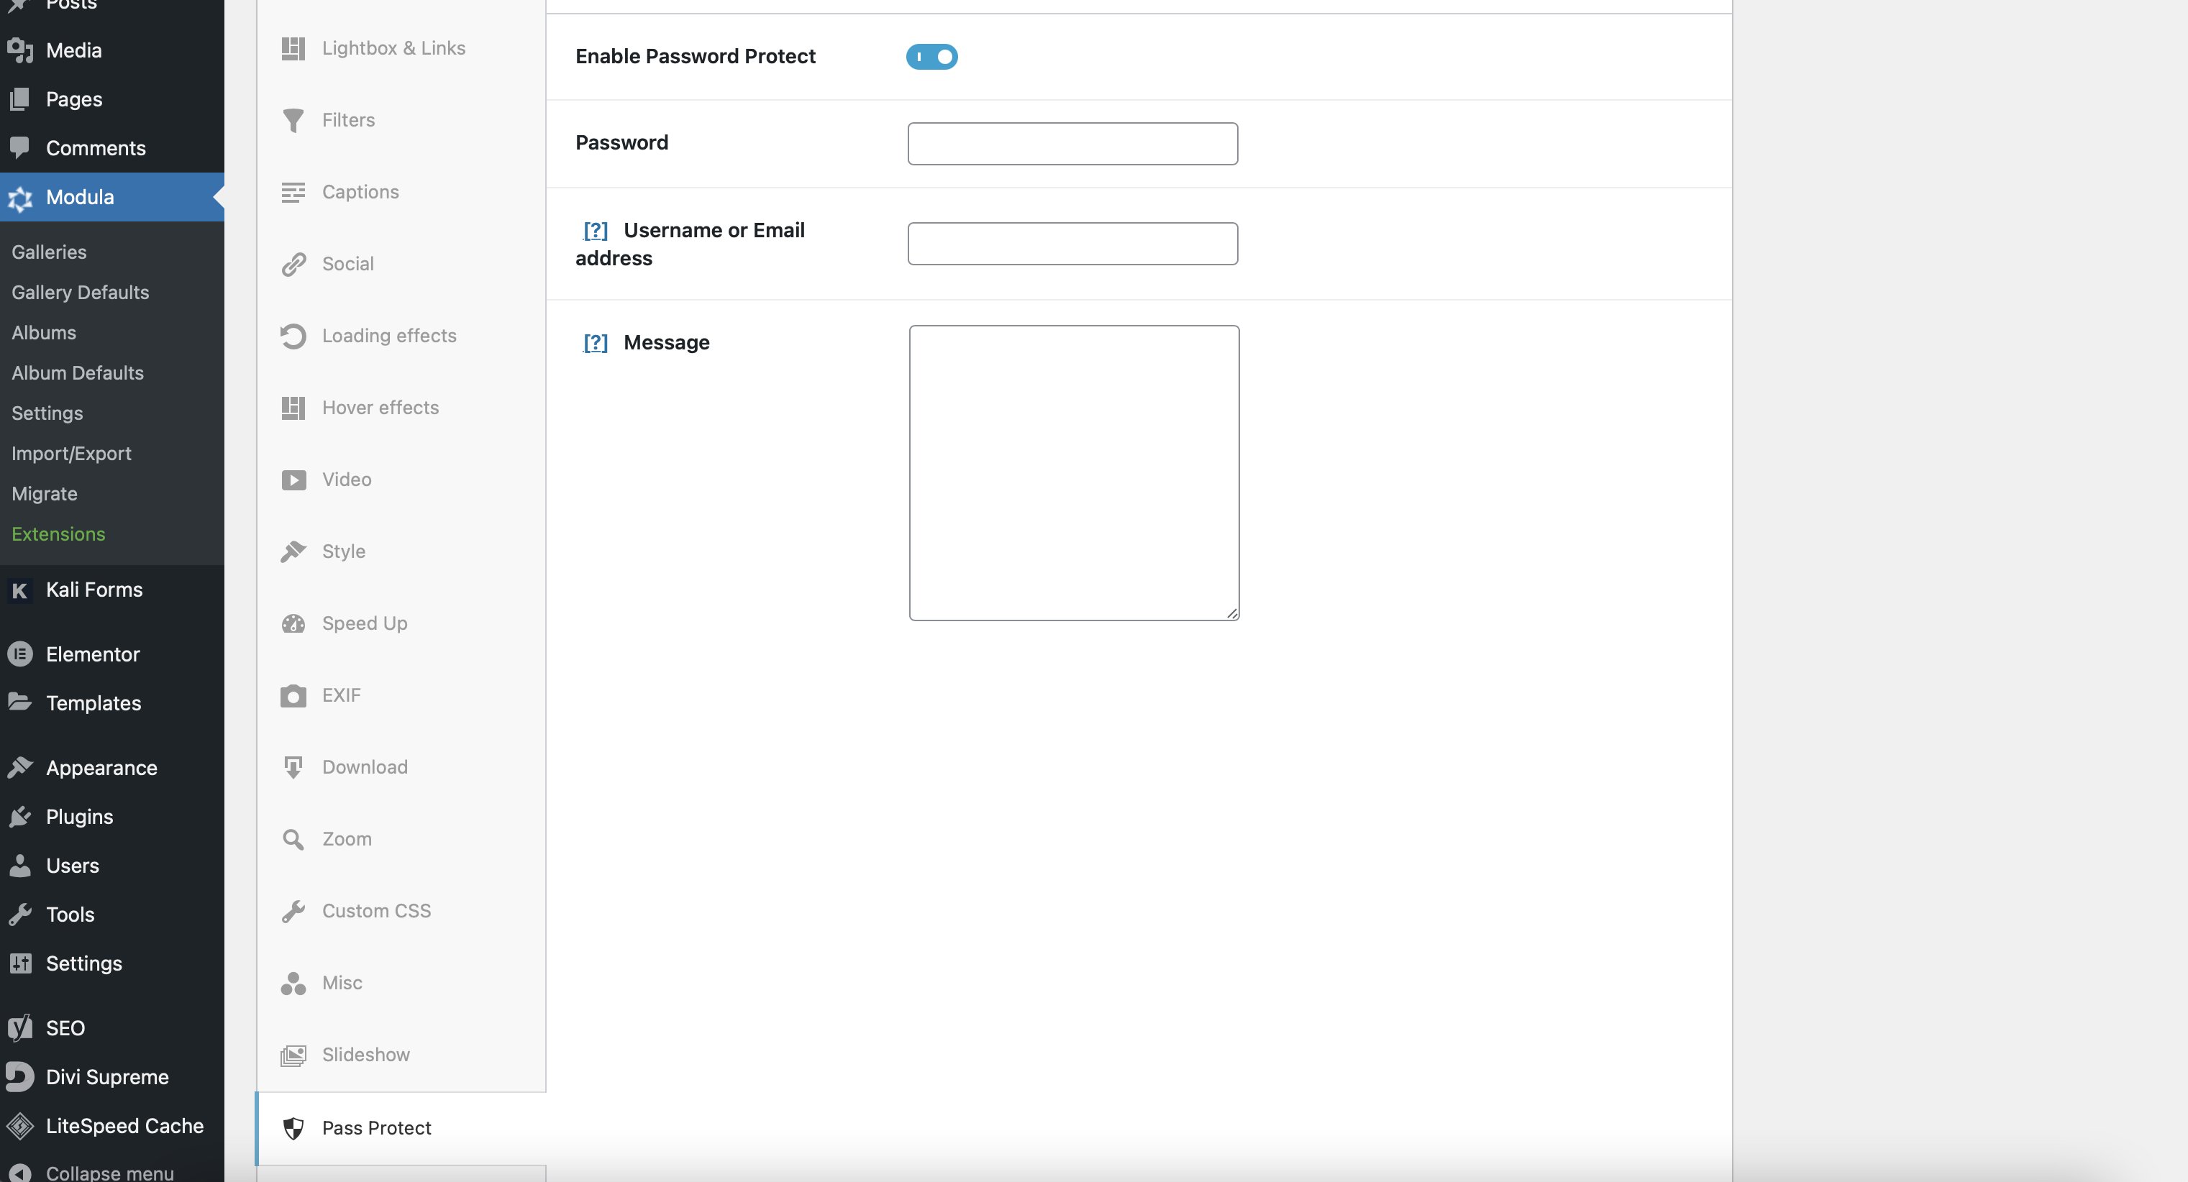Click the Video play icon

click(293, 480)
